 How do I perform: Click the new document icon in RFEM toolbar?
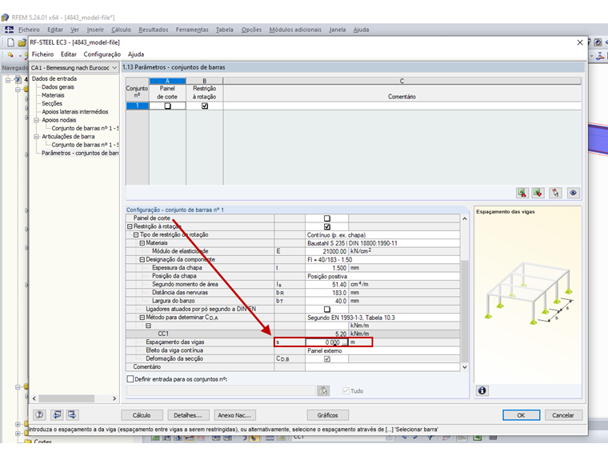11,42
